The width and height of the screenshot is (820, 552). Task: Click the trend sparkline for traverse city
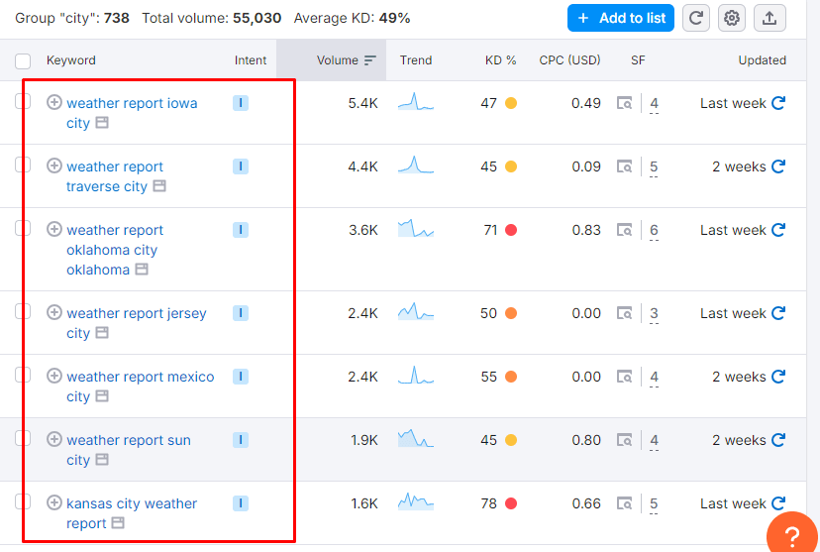416,165
